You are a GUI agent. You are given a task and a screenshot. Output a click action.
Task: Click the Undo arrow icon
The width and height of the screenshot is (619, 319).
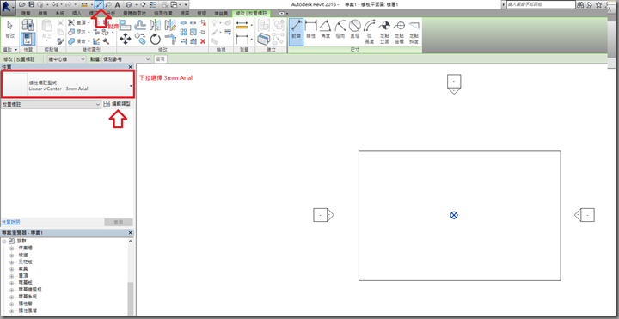pyautogui.click(x=54, y=5)
